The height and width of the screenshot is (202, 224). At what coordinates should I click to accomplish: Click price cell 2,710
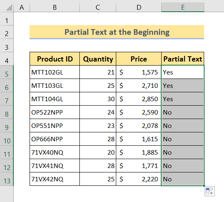click(x=139, y=86)
